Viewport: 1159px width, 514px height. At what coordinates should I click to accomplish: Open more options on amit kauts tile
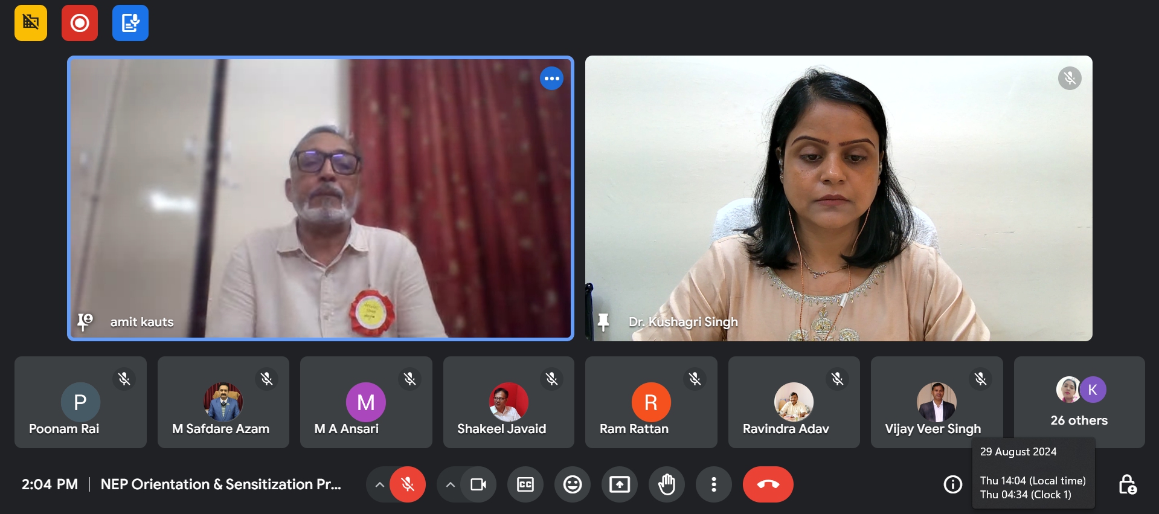tap(551, 79)
